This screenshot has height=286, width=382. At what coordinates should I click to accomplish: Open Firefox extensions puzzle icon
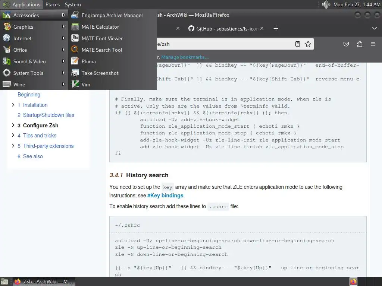(360, 44)
